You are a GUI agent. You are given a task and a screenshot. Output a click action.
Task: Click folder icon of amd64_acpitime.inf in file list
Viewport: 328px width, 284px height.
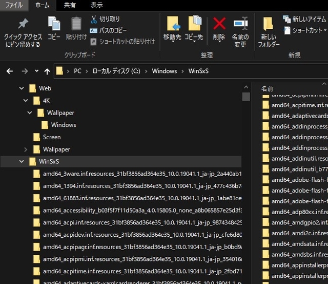click(266, 105)
